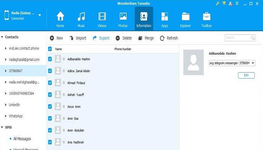Click the Edit button for contact
263x150 pixels.
246,75
